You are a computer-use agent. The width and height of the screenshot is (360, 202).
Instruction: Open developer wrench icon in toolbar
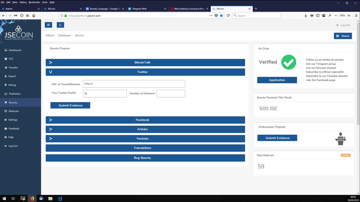330,16
